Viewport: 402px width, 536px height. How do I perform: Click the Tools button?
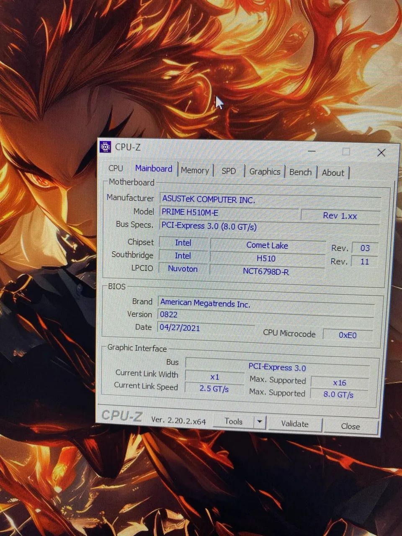233,422
